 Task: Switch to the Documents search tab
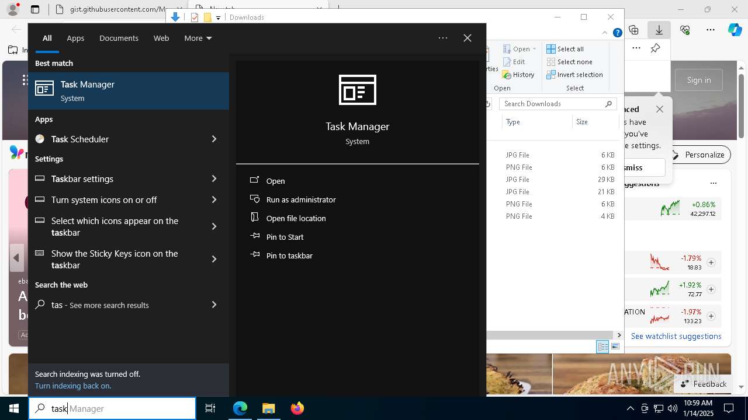coord(119,38)
